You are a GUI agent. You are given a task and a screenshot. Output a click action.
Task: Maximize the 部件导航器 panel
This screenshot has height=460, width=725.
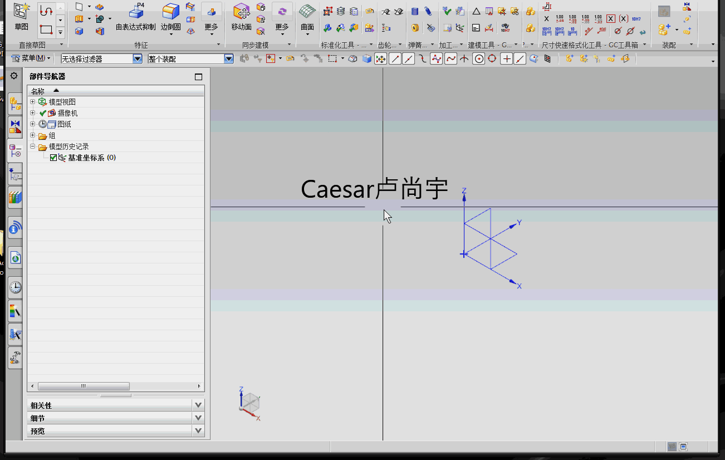click(x=198, y=77)
